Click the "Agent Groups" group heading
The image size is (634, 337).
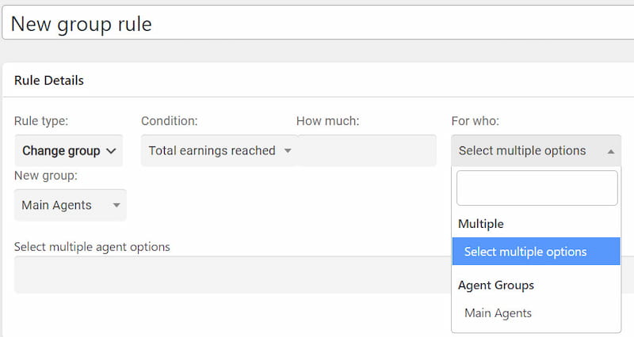click(x=496, y=285)
